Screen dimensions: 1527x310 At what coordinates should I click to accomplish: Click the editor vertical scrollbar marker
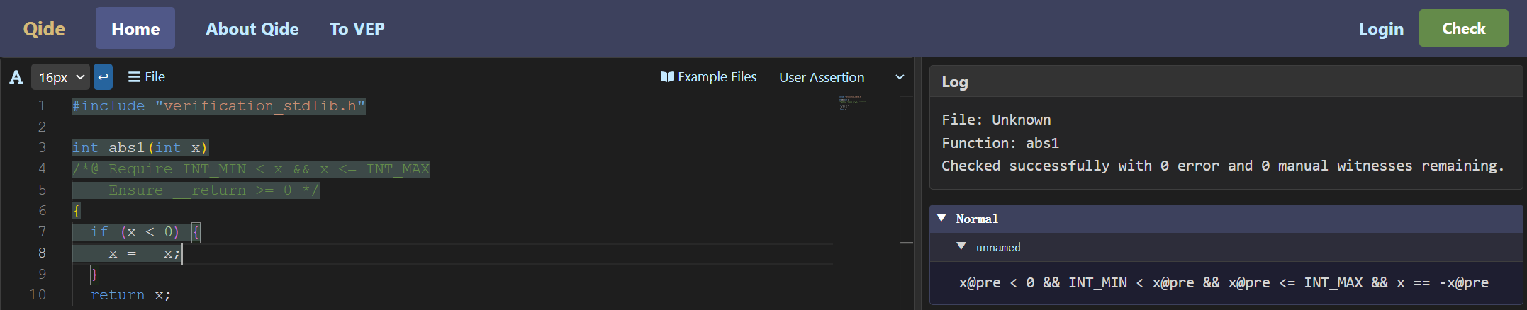pyautogui.click(x=906, y=243)
